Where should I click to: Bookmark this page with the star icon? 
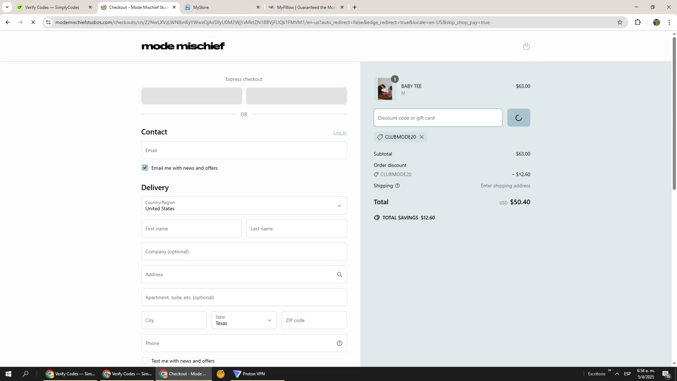(x=620, y=22)
